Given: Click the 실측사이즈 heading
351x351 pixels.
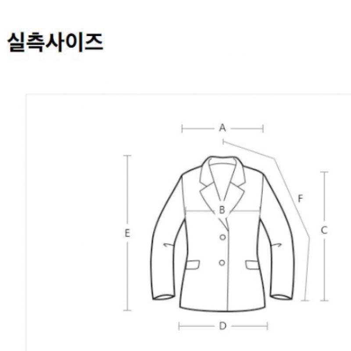Looking at the screenshot, I should coord(55,42).
